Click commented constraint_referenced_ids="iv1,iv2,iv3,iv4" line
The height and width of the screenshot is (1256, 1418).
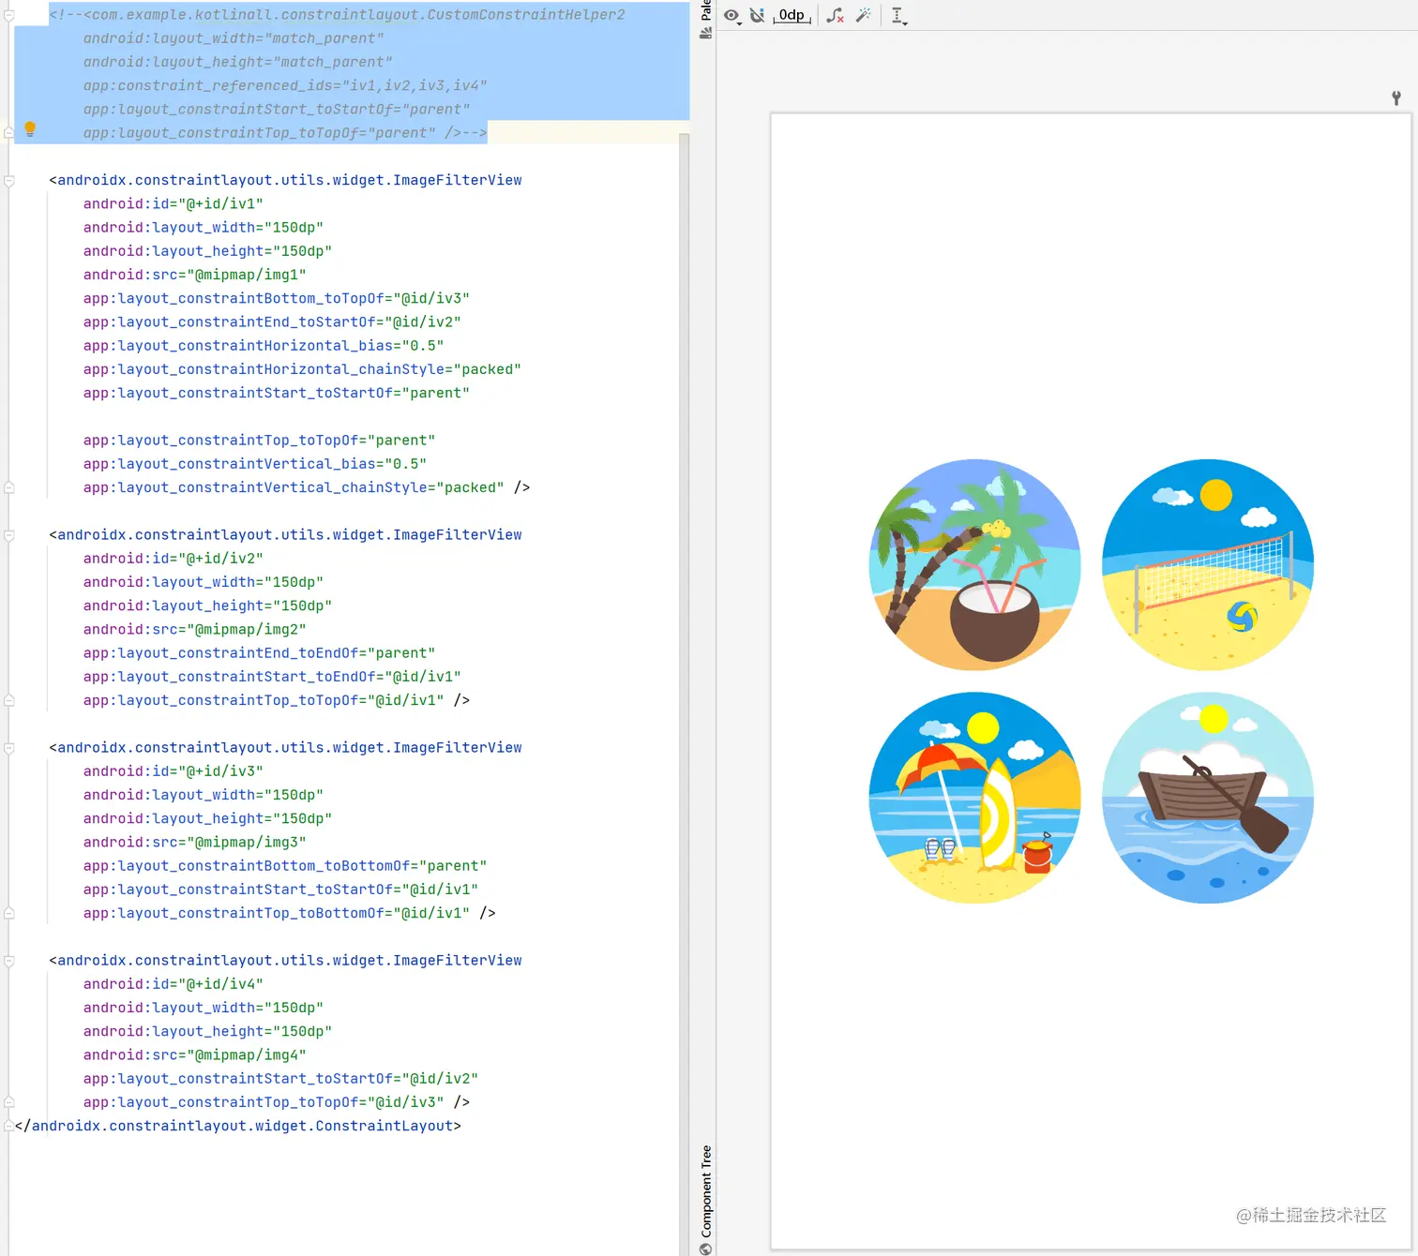(x=285, y=85)
